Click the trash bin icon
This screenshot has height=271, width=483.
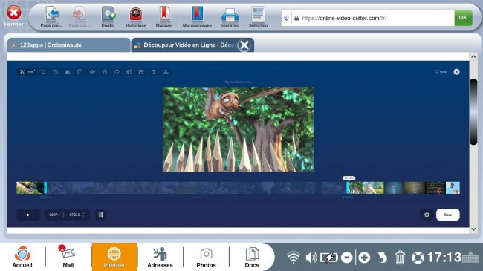click(400, 258)
